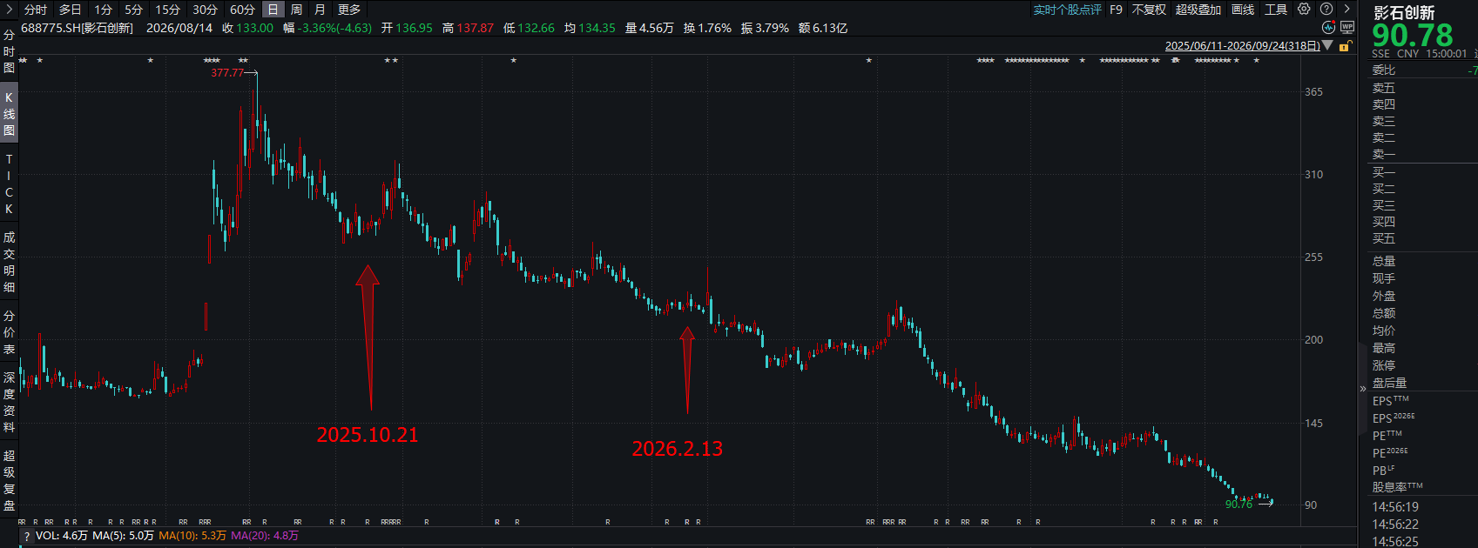Open the 深度资料 side tab
The image size is (1478, 548).
(9, 402)
